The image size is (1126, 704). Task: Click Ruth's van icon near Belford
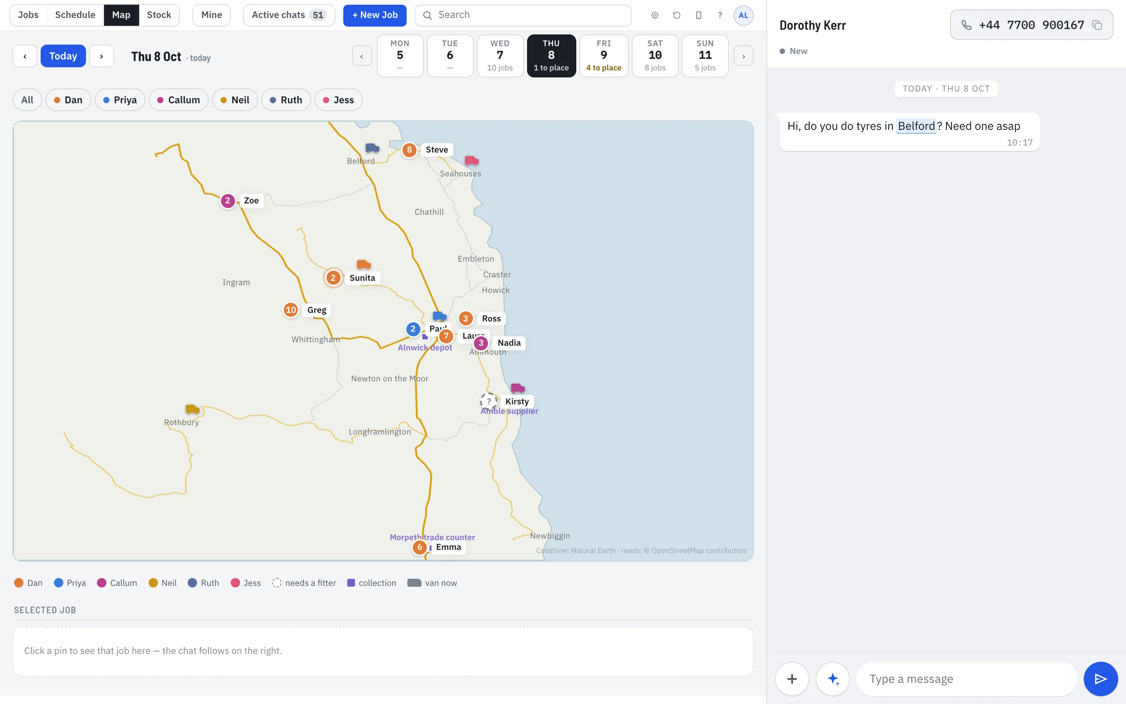pyautogui.click(x=372, y=148)
